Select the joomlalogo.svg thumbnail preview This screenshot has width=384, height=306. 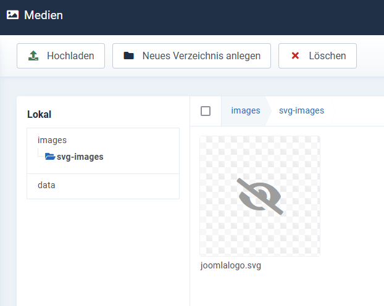[260, 196]
